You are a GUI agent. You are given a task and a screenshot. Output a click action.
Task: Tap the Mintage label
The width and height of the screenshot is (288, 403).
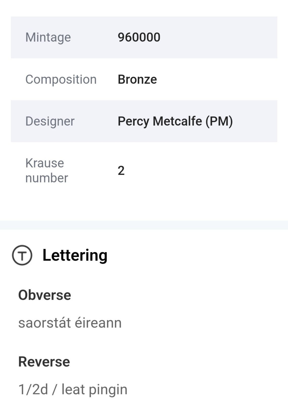(x=48, y=37)
